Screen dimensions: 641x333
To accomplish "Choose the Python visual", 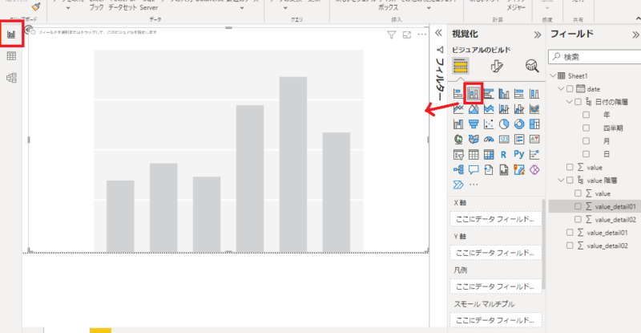I will click(518, 154).
